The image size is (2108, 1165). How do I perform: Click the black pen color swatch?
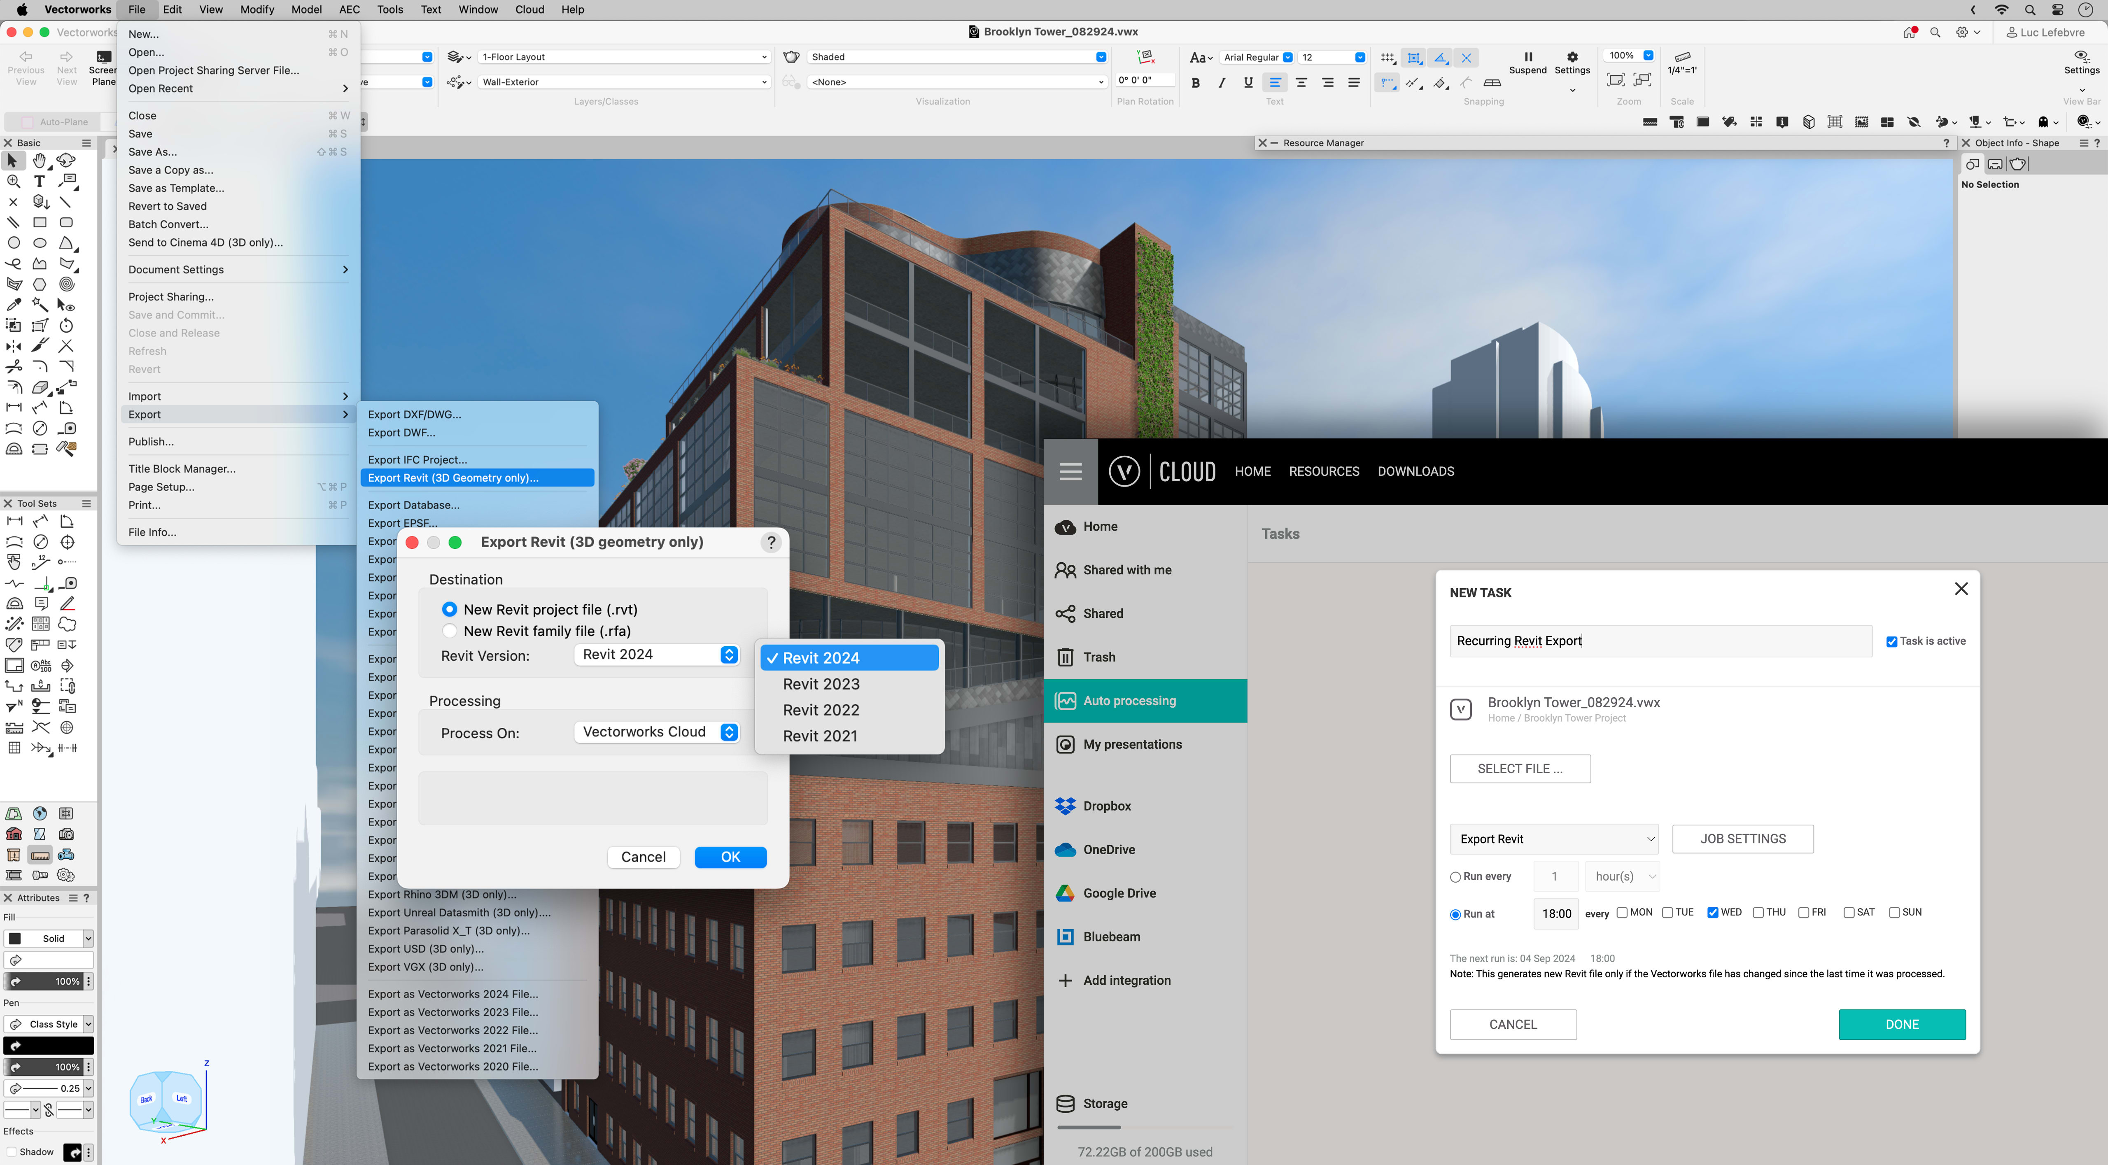49,1046
